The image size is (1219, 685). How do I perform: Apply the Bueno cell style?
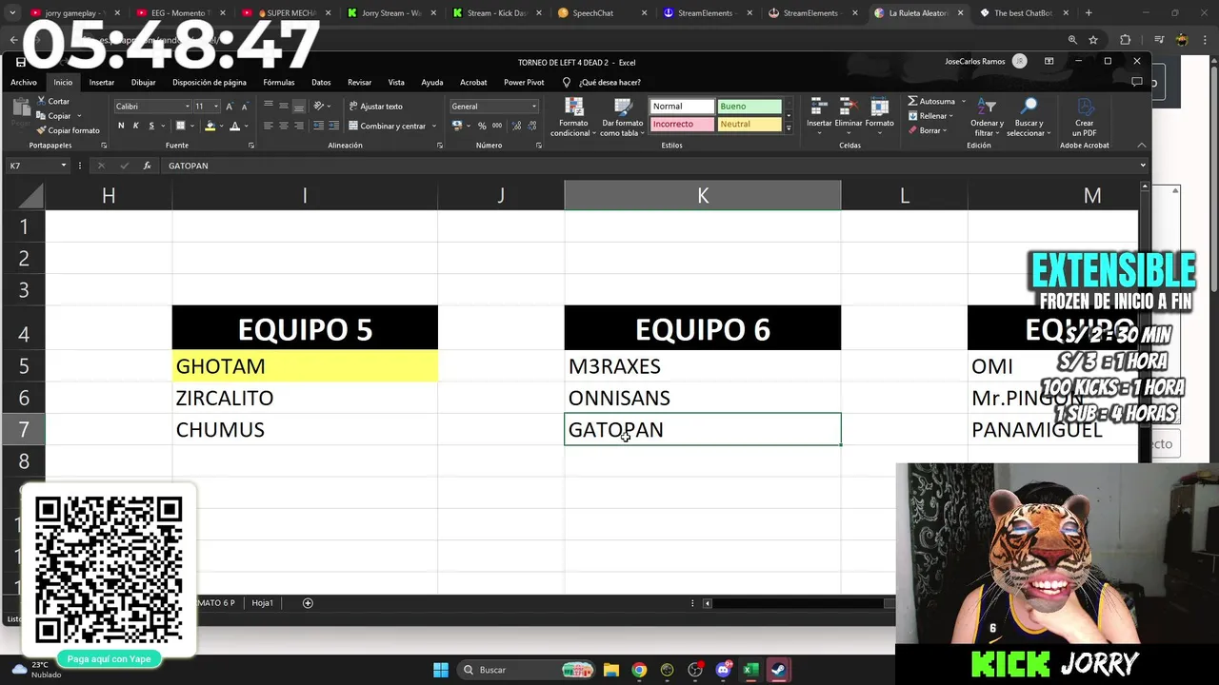749,107
